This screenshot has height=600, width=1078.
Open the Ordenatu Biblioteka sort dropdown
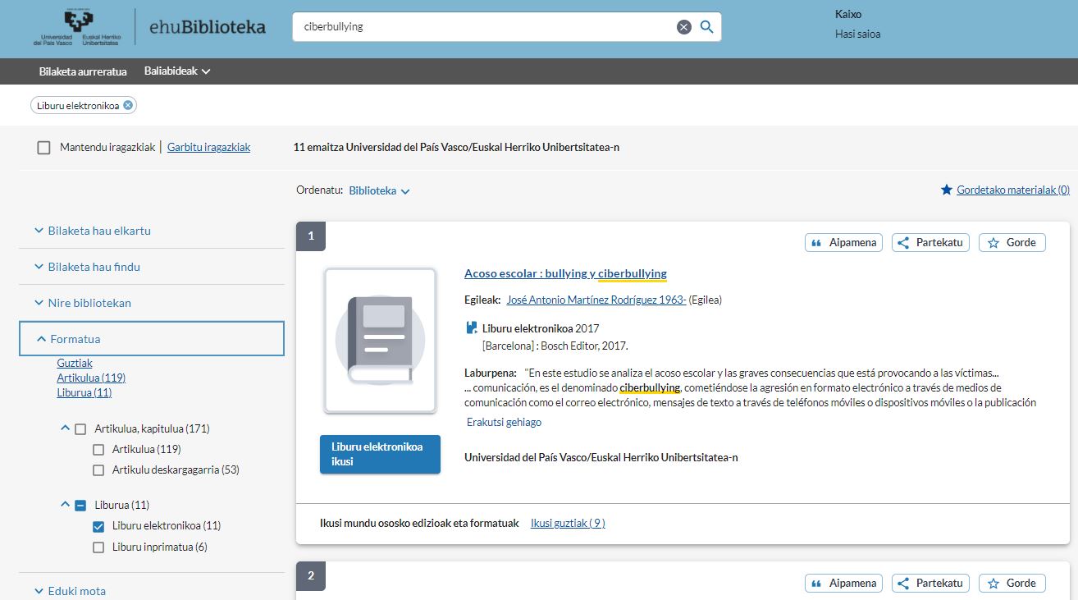(x=379, y=190)
